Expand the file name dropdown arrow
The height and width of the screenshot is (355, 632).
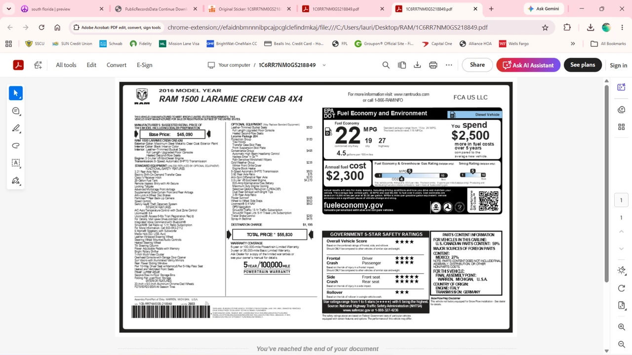pos(324,65)
